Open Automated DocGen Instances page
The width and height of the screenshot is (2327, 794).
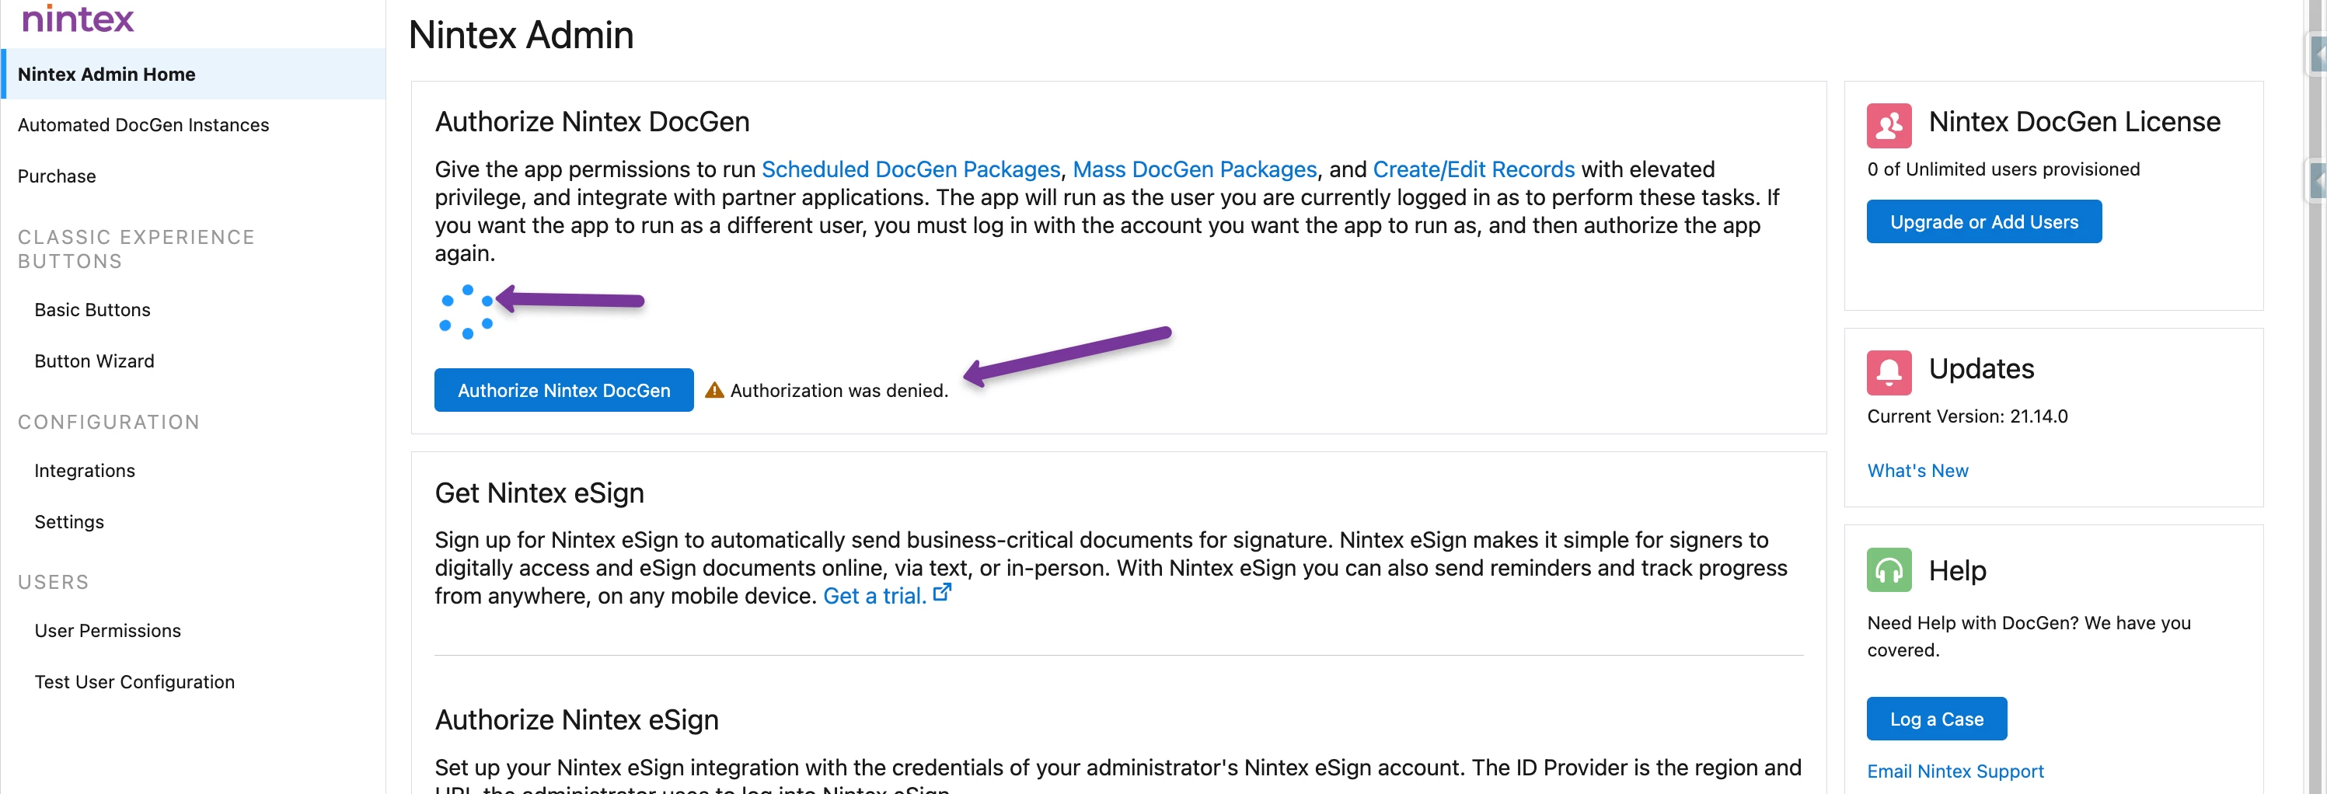click(x=144, y=124)
